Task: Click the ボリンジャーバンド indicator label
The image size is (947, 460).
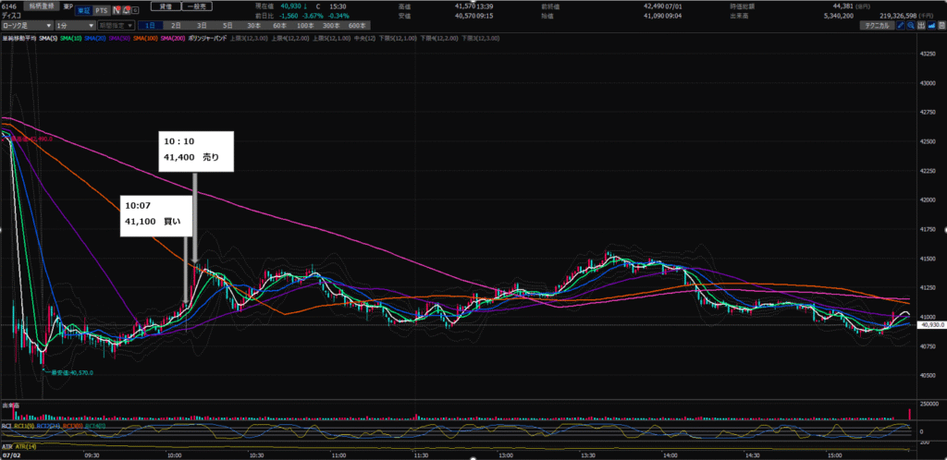Action: (x=208, y=38)
